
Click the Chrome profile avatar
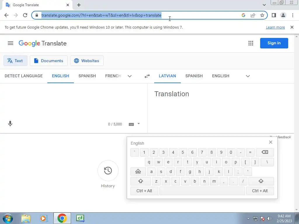[283, 15]
